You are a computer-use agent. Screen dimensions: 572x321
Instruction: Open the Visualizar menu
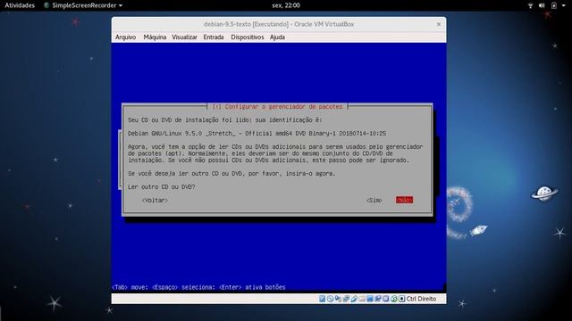(x=185, y=37)
